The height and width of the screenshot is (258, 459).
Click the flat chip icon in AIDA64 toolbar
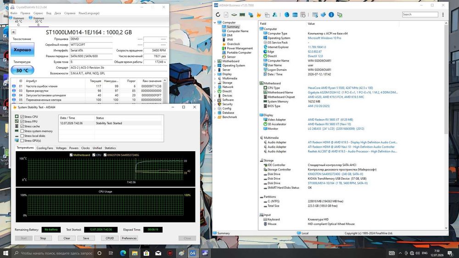coord(234,15)
